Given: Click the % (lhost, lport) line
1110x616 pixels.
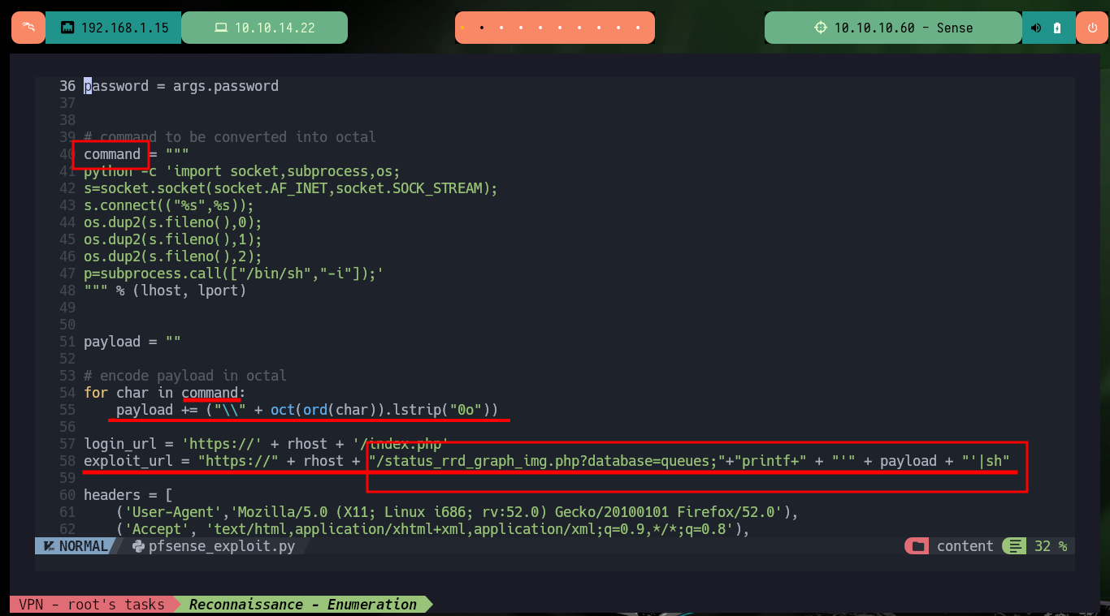Looking at the screenshot, I should coord(165,291).
